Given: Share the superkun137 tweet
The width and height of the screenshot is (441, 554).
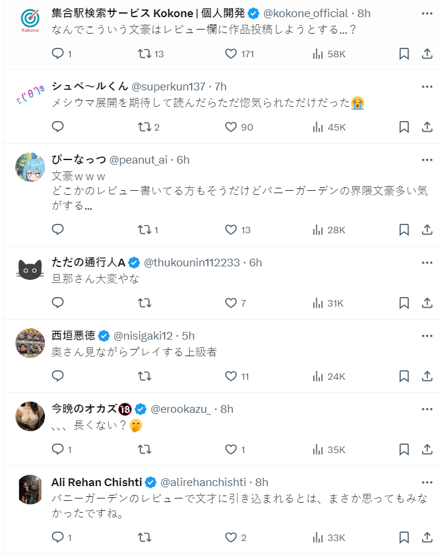Looking at the screenshot, I should coord(427,127).
